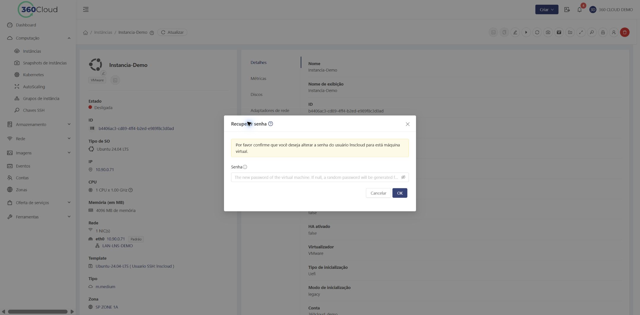Image resolution: width=640 pixels, height=315 pixels.
Task: Open the Criar dropdown button
Action: (x=547, y=9)
